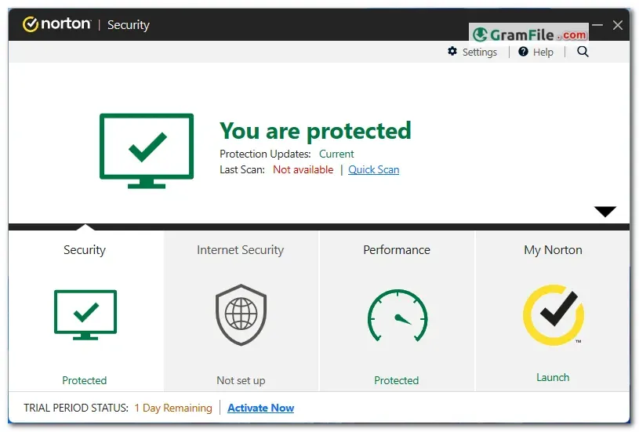Open search with the magnifier icon
The image size is (639, 432).
pos(583,52)
